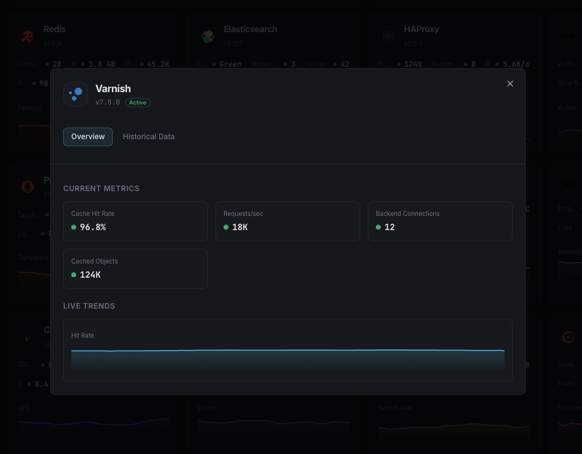Image resolution: width=582 pixels, height=454 pixels.
Task: Click the Cached Objects metric card
Action: pyautogui.click(x=135, y=268)
